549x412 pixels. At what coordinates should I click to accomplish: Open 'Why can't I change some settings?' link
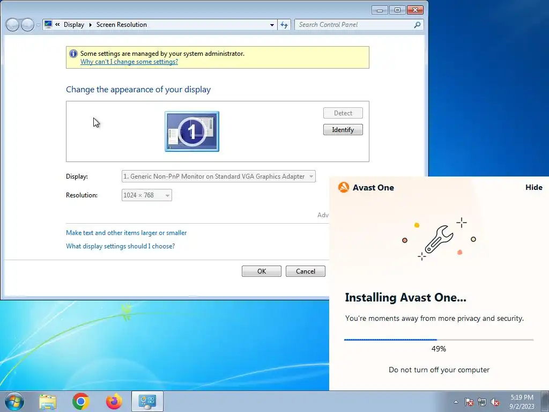129,62
